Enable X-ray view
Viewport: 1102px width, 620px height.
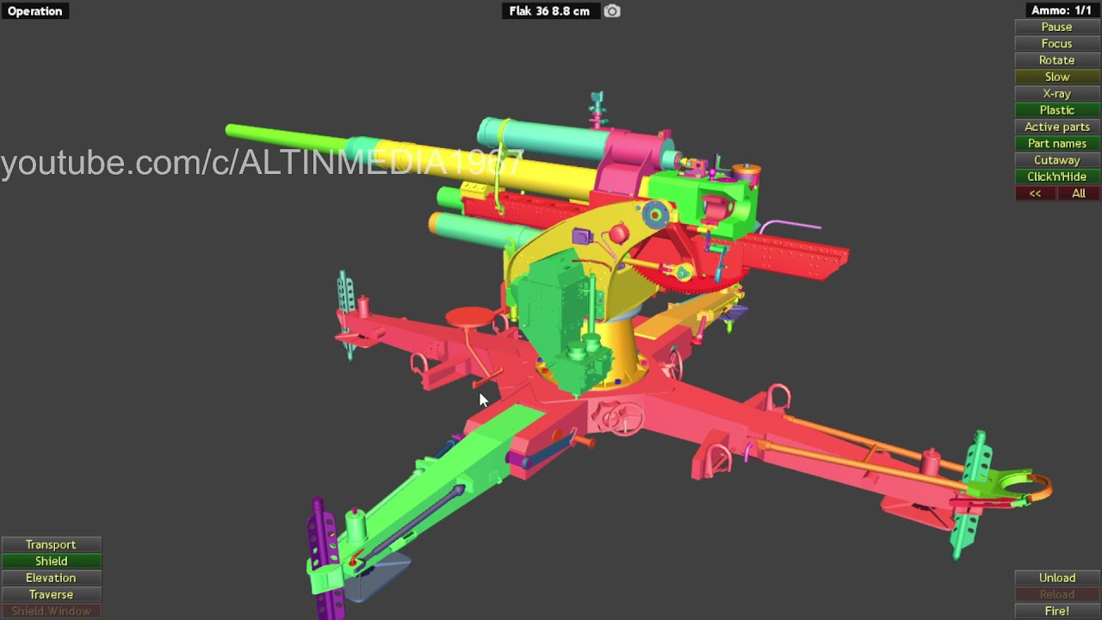(x=1056, y=93)
